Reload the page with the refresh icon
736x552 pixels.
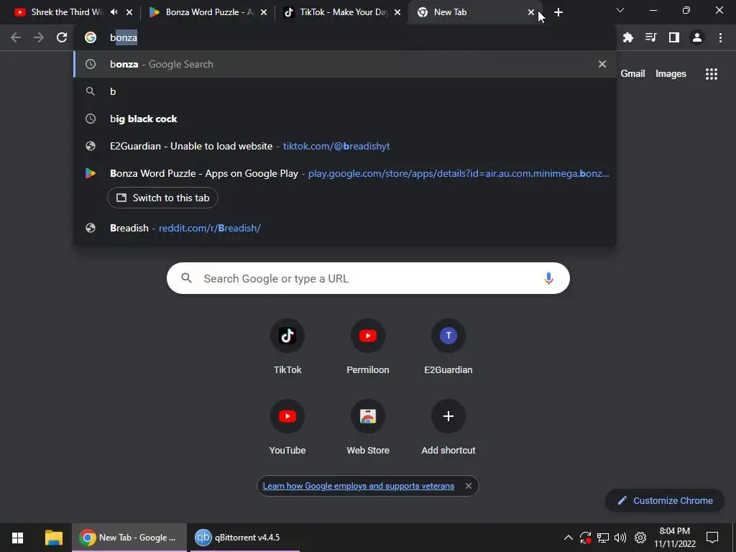click(x=62, y=37)
